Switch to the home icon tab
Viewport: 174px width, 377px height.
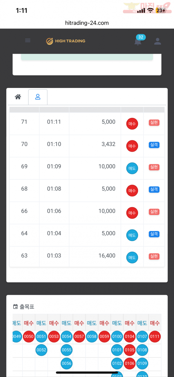18,97
